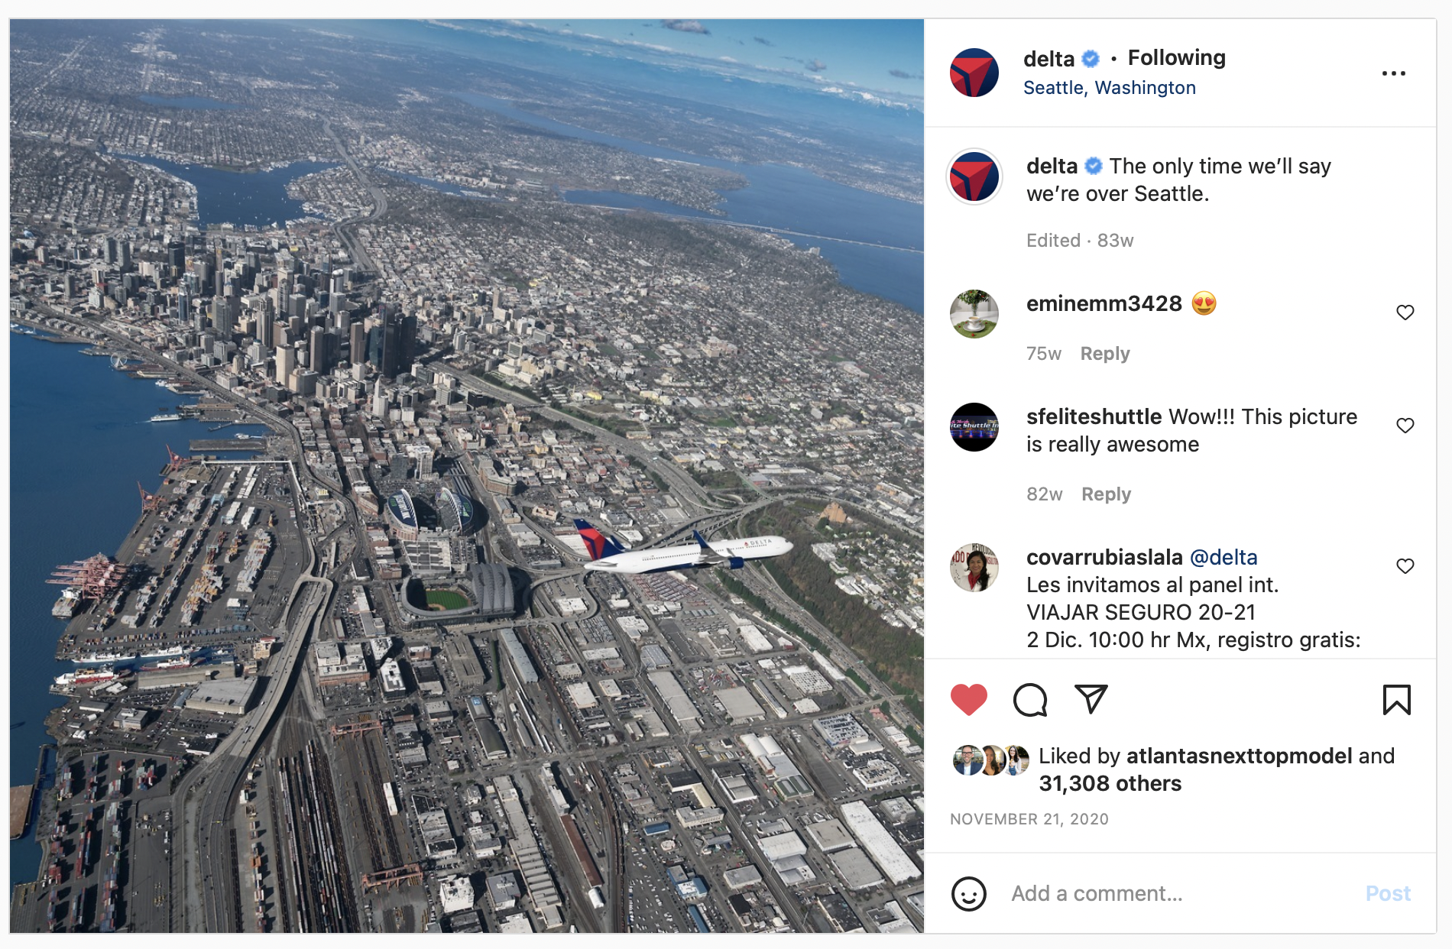Unlike the post with the red heart

(968, 700)
